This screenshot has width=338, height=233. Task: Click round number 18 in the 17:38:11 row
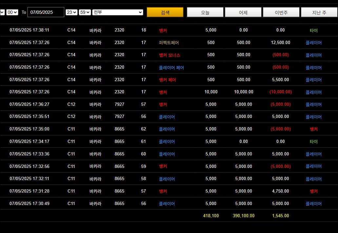[144, 30]
